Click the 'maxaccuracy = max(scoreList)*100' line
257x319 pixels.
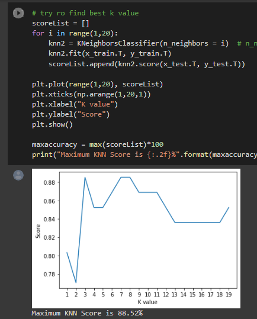(x=98, y=144)
